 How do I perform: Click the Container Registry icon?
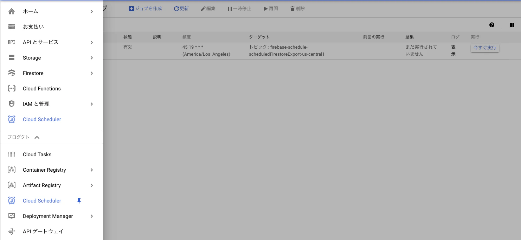12,170
